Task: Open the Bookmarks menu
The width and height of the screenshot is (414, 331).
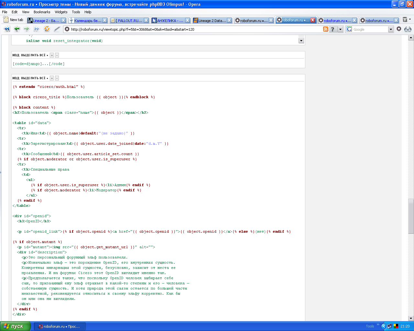Action: click(x=42, y=12)
